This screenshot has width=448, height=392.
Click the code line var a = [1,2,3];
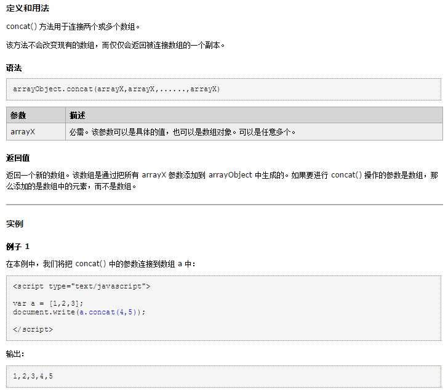[48, 303]
